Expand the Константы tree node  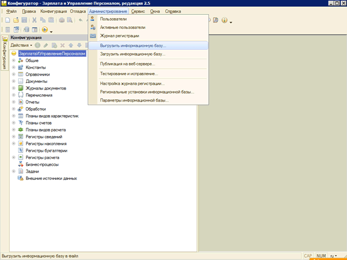coord(14,67)
